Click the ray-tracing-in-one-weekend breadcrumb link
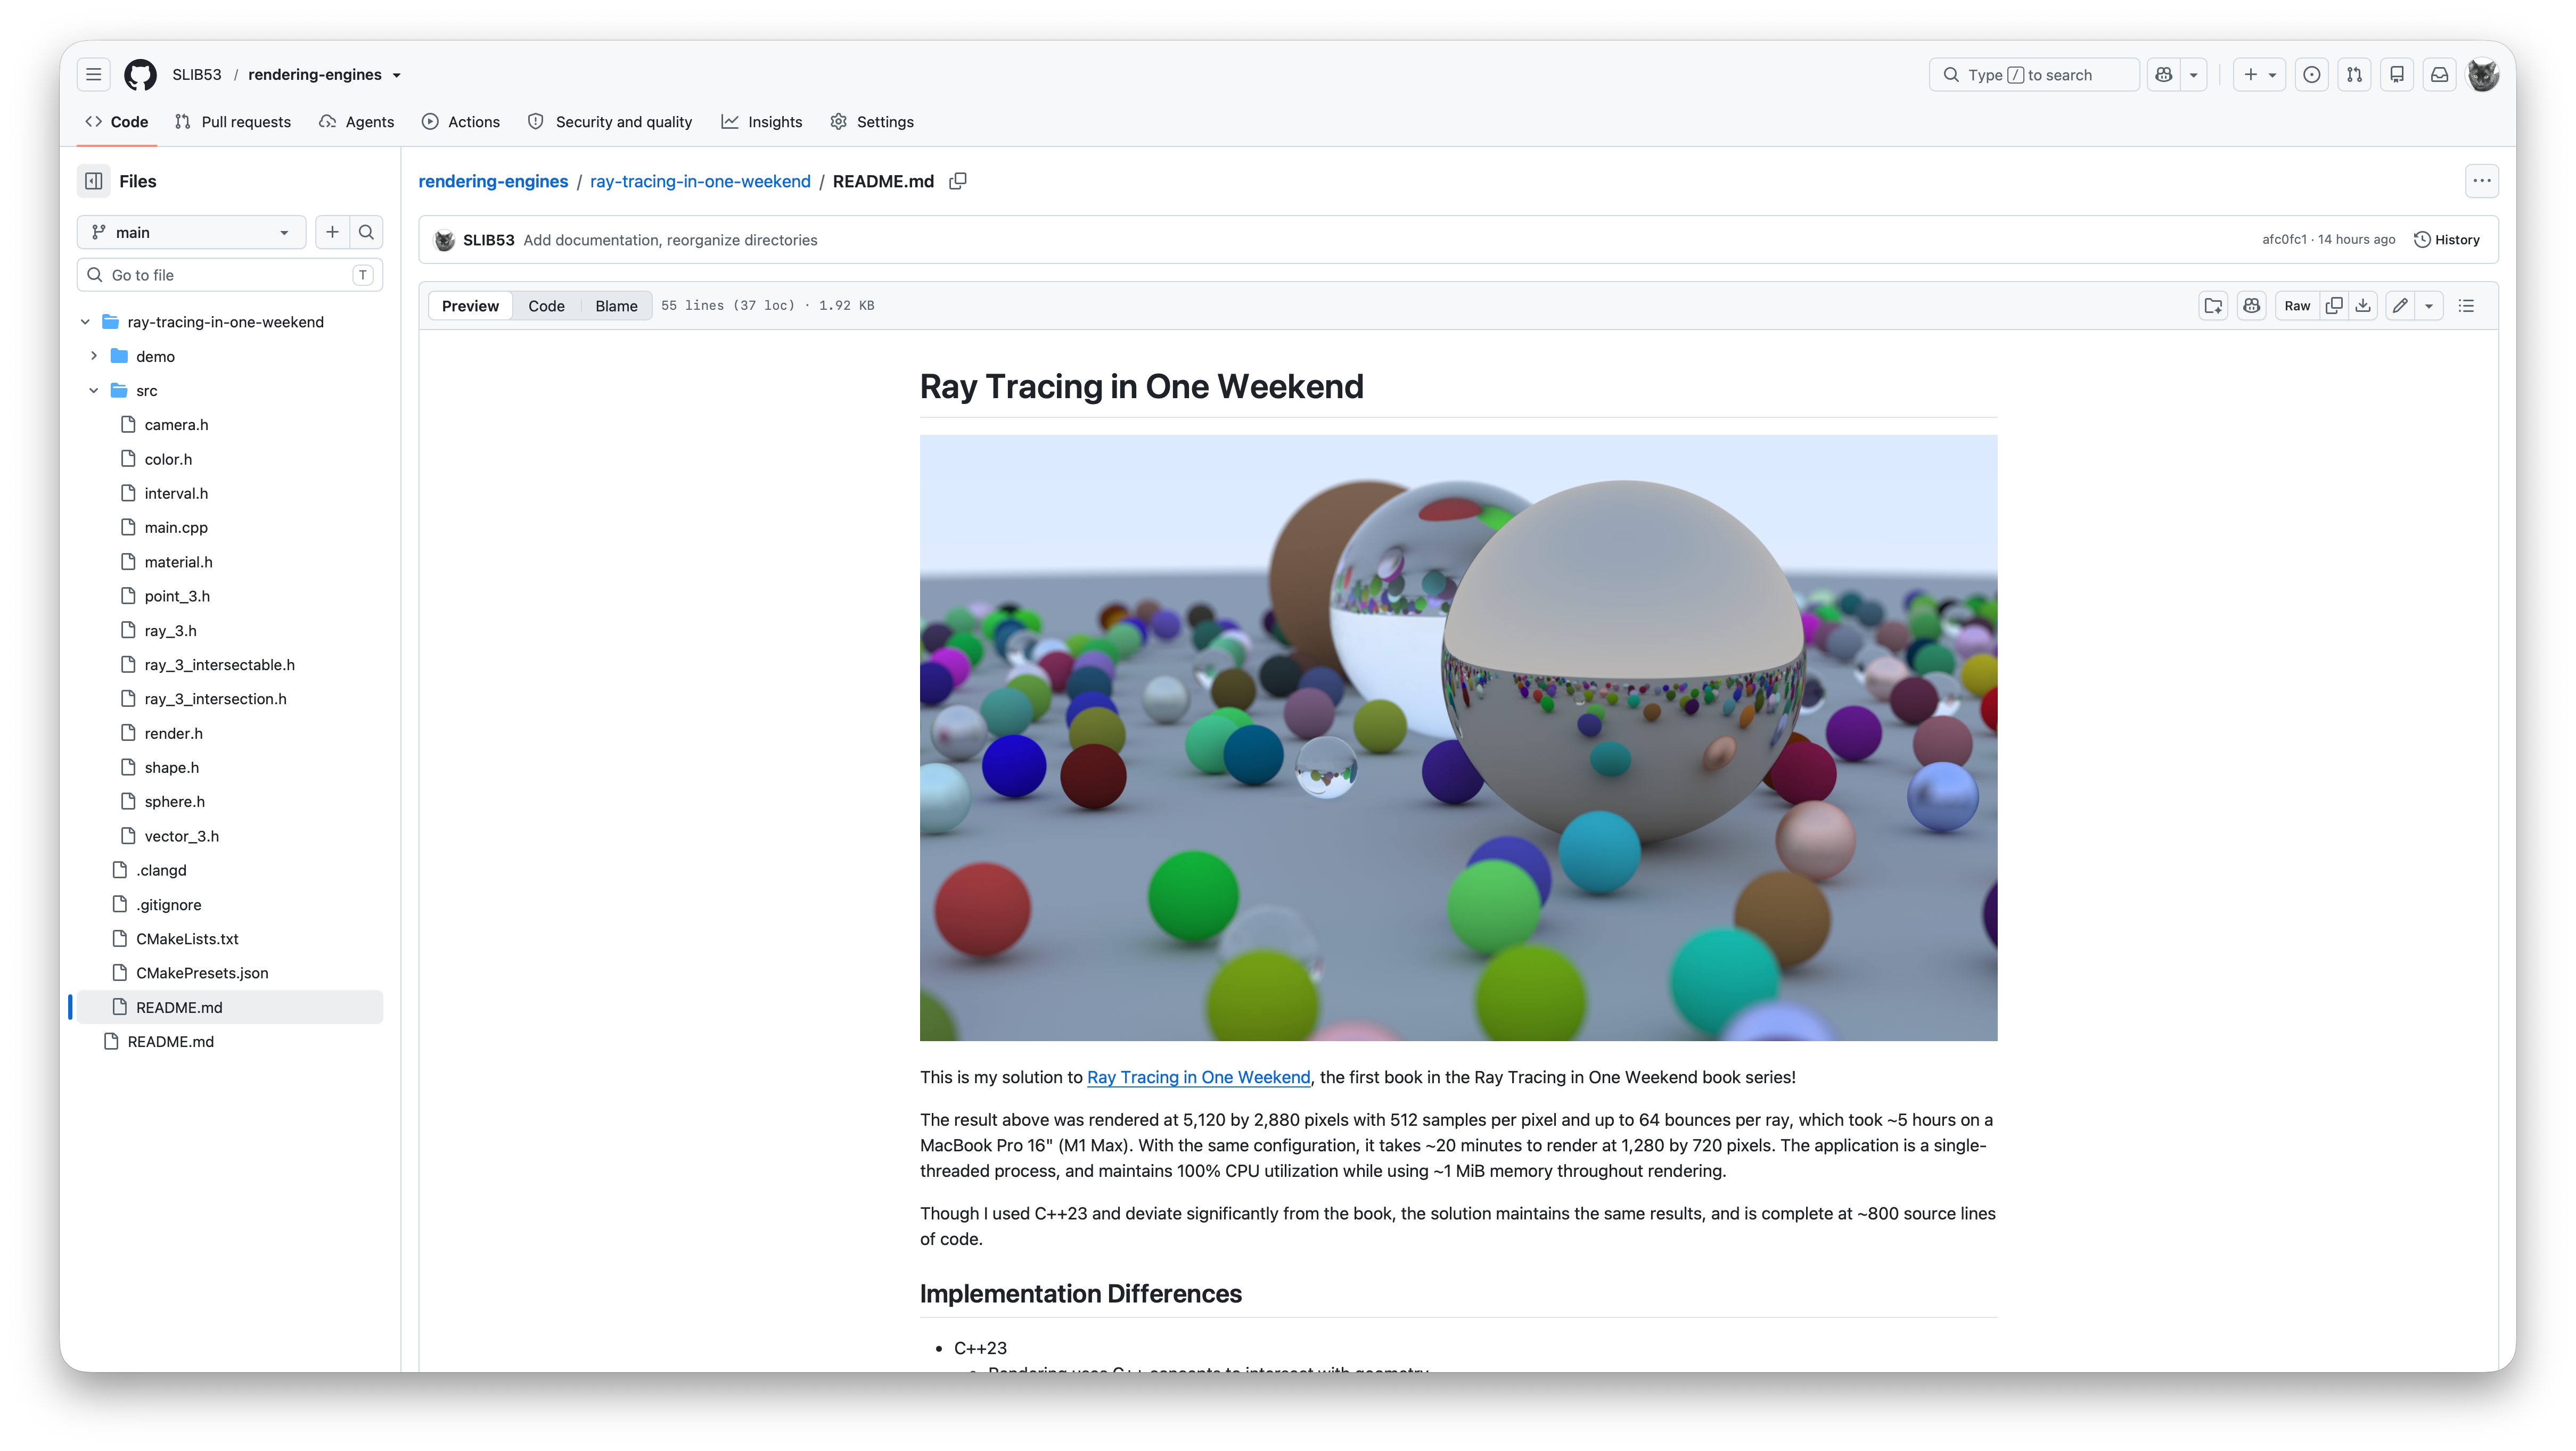This screenshot has height=1451, width=2576. pyautogui.click(x=700, y=181)
